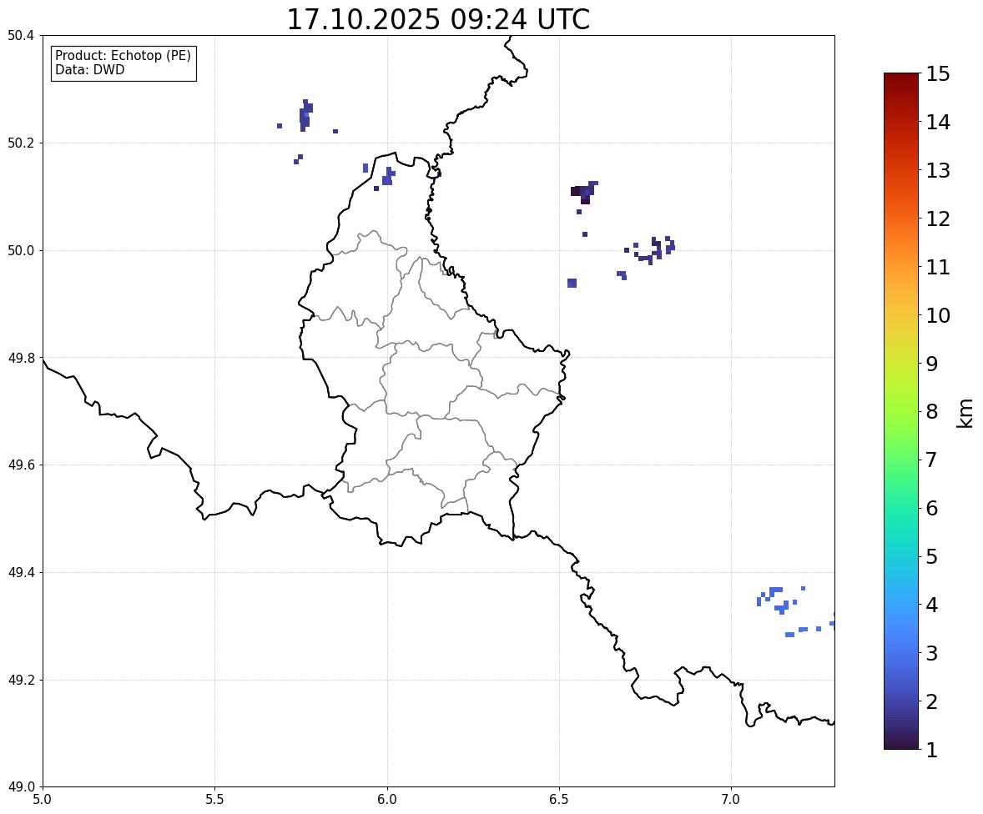Click longitude axis label 5.5
The height and width of the screenshot is (814, 983).
click(214, 800)
